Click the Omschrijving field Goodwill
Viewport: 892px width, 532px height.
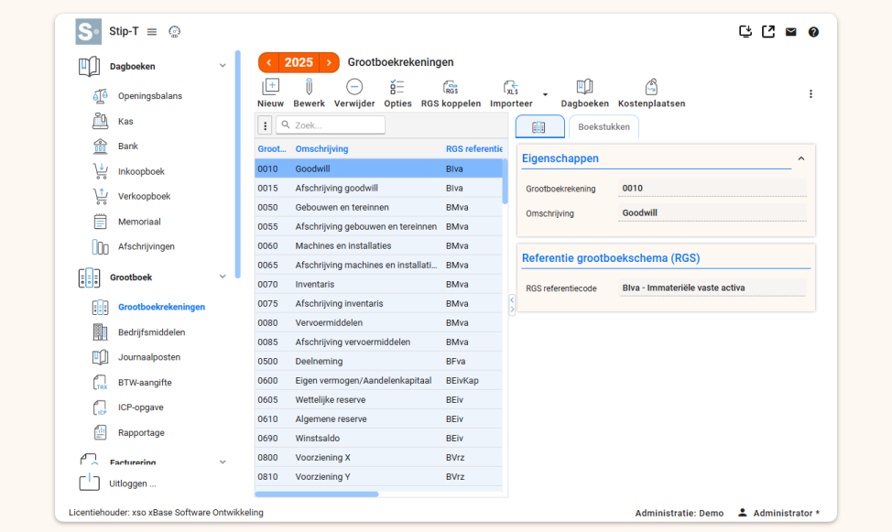point(712,212)
